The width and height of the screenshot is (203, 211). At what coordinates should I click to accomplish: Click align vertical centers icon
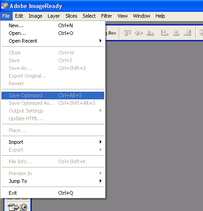(139, 33)
